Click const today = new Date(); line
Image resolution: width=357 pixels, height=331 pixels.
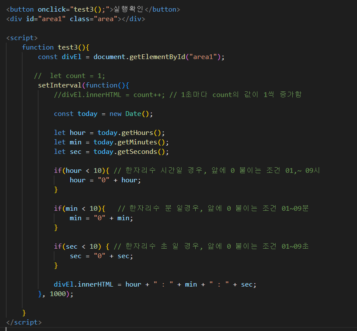103,114
